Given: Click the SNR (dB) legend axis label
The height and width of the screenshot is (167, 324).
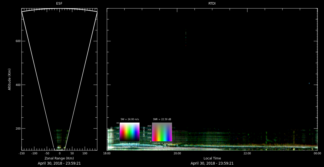Looking at the screenshot, I should 112,132.
